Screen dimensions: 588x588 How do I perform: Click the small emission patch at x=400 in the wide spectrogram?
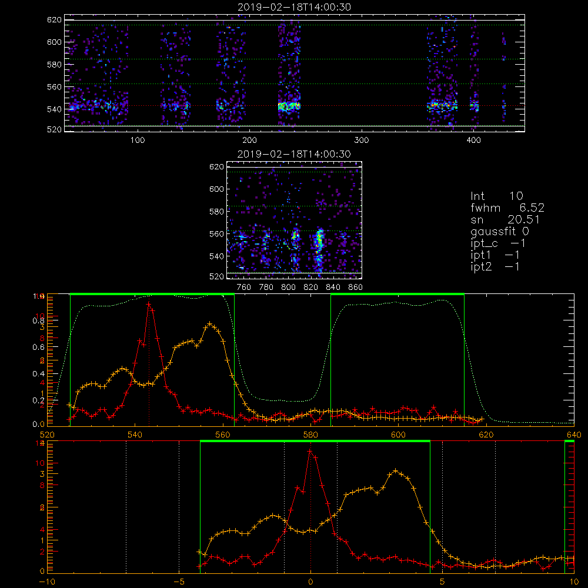pos(475,106)
